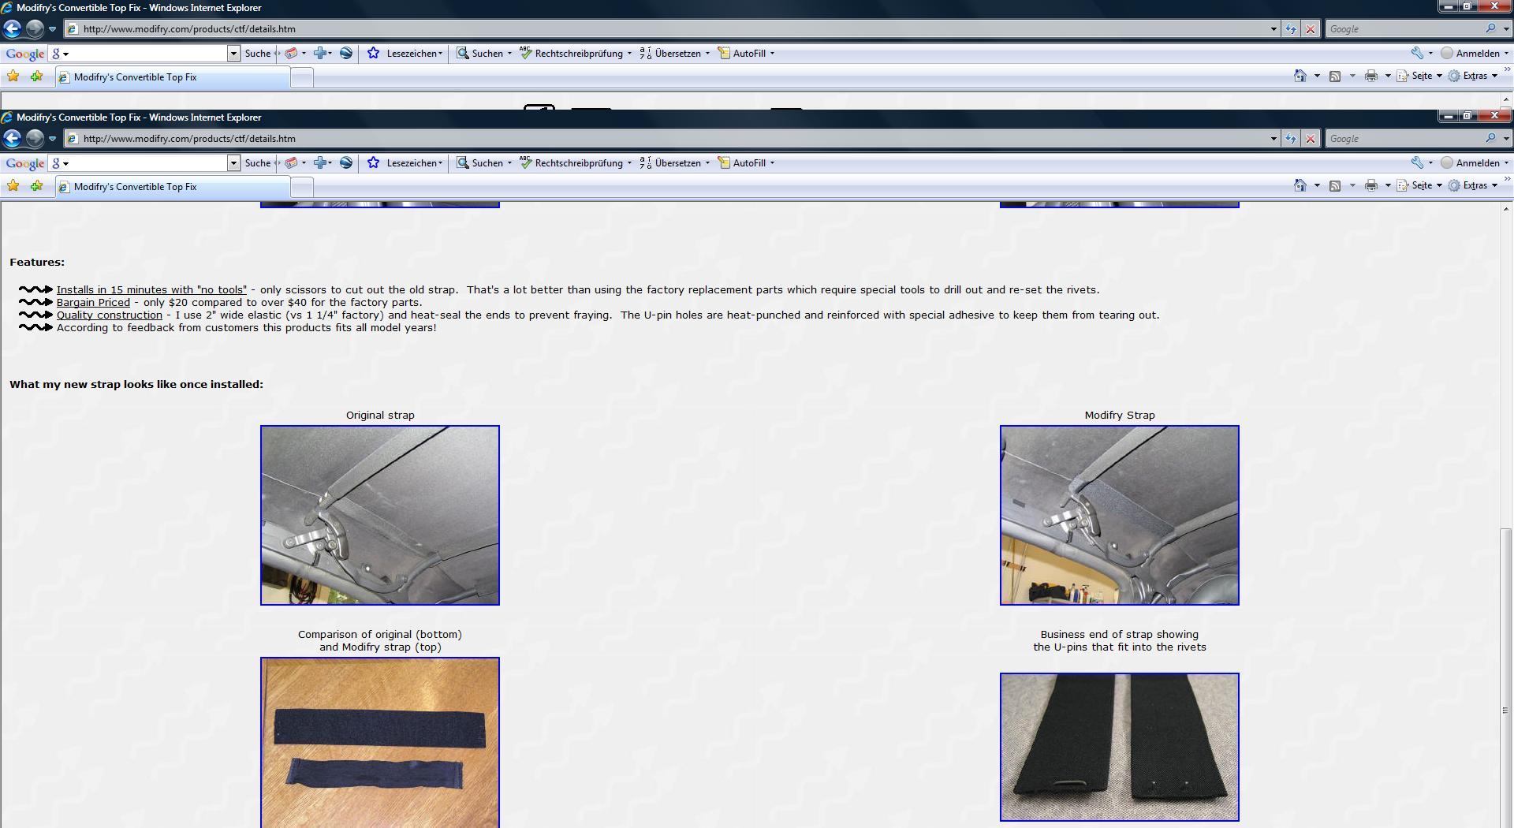Expand Print options dropdown in front window

click(x=1388, y=186)
